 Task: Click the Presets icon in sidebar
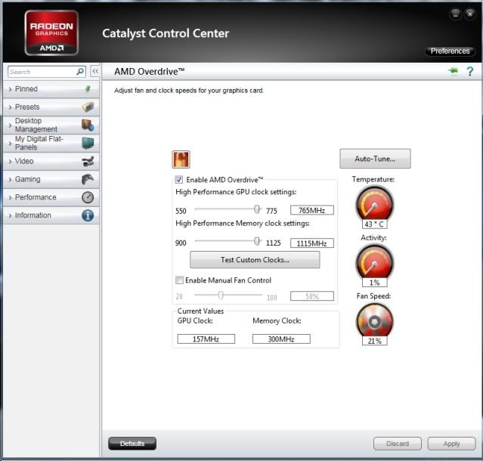point(88,107)
